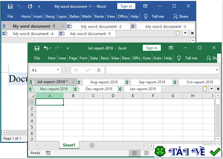This screenshot has width=223, height=159.
Task: Open Customize Quick Access dropdown in Word
Action: tap(39, 7)
